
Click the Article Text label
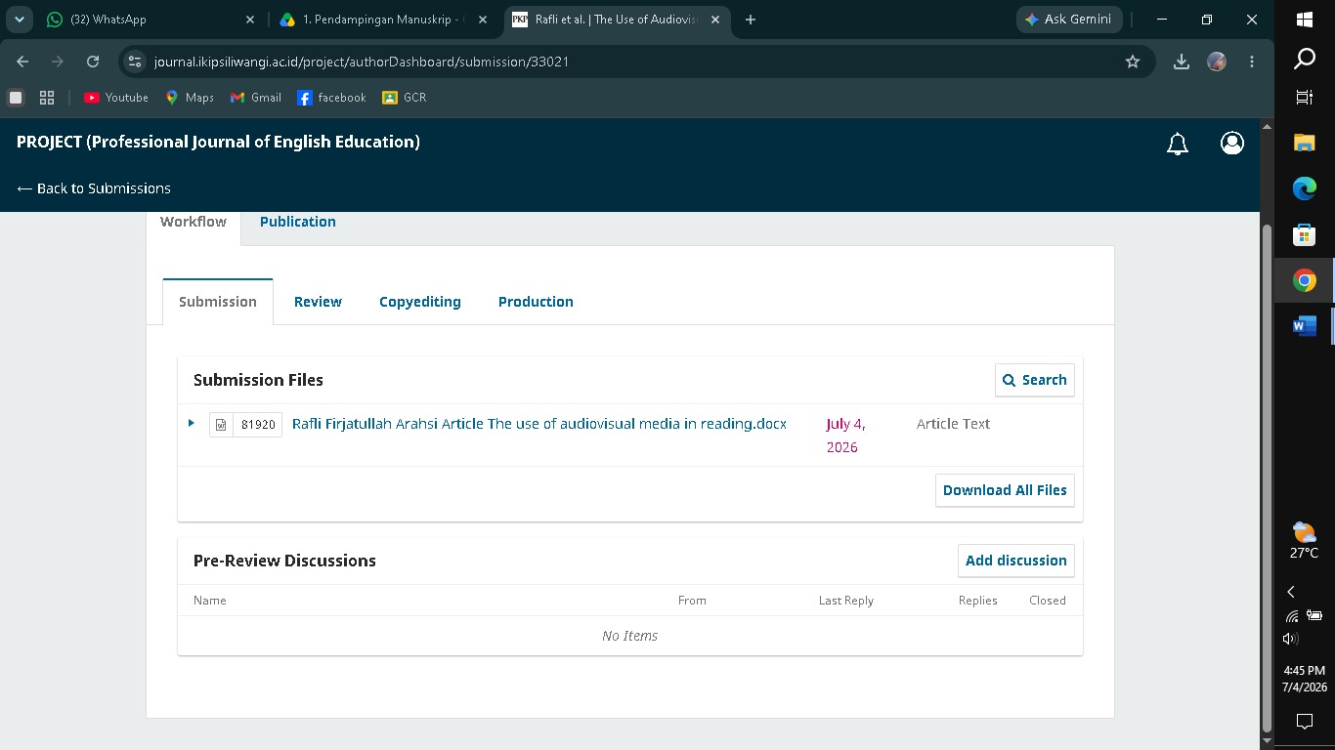coord(953,424)
